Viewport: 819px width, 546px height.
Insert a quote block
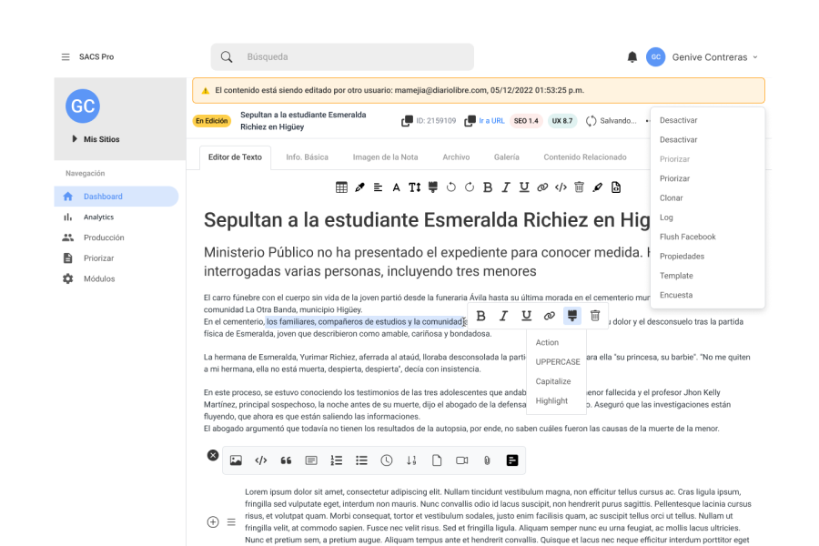pyautogui.click(x=286, y=460)
